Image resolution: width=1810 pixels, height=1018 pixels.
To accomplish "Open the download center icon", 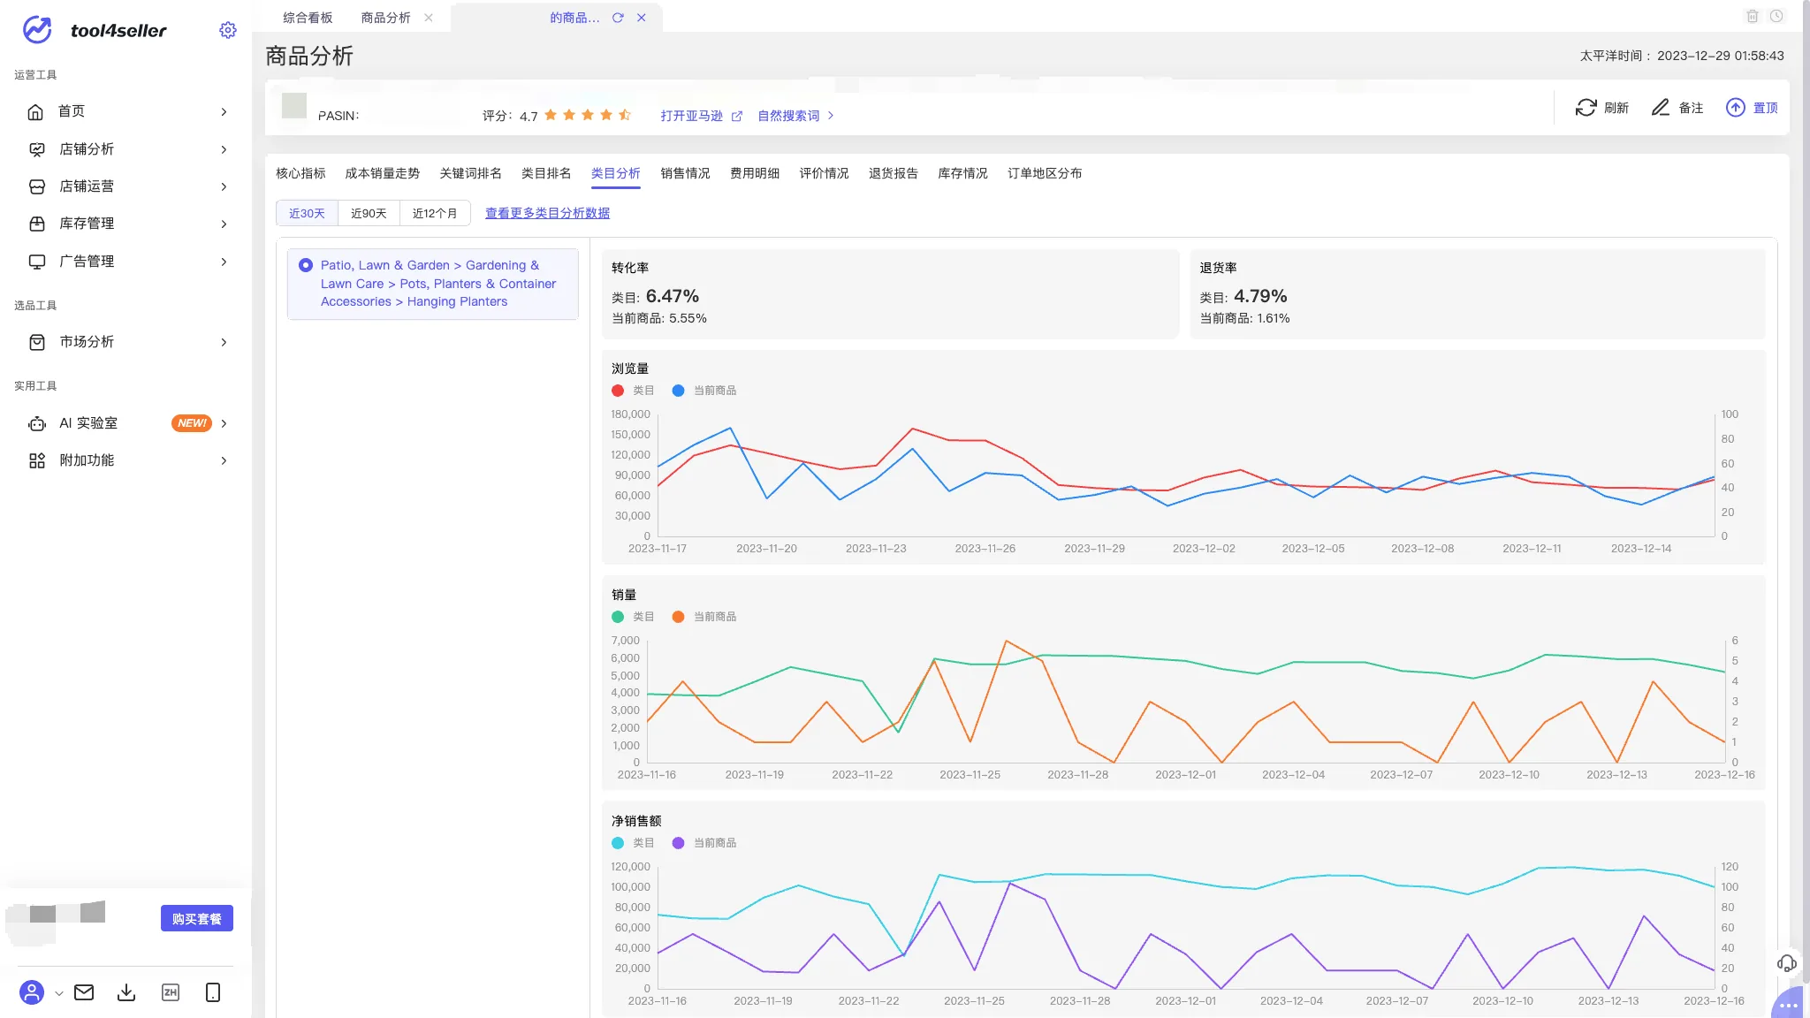I will pos(126,992).
